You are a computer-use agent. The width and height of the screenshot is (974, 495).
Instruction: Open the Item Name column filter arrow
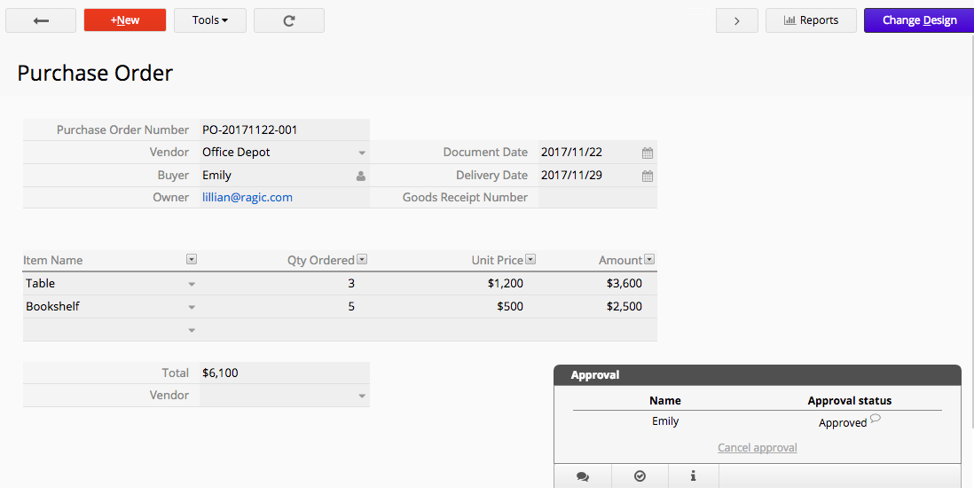tap(192, 260)
